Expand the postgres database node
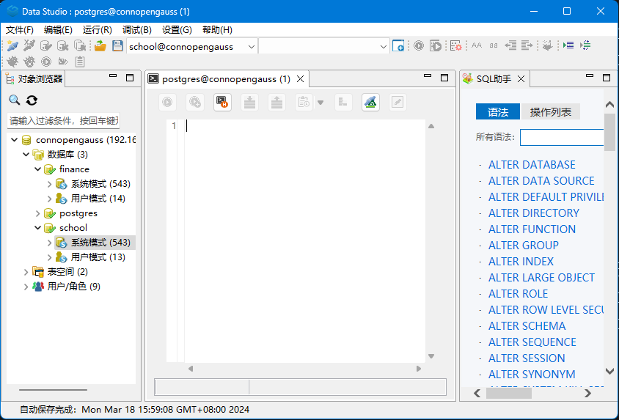619x420 pixels. (38, 213)
